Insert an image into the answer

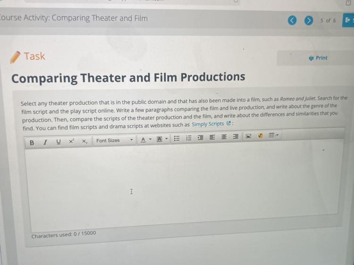(x=249, y=136)
